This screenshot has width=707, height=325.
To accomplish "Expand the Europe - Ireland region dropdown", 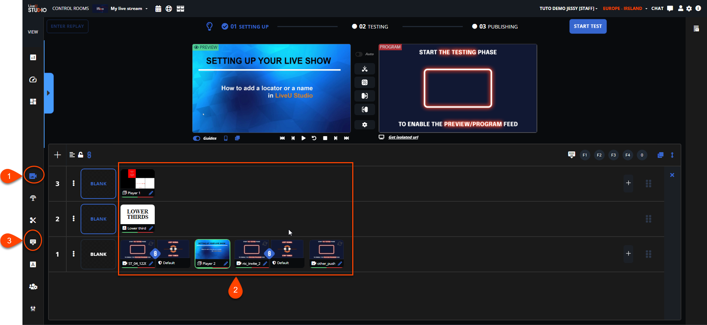I will (625, 9).
